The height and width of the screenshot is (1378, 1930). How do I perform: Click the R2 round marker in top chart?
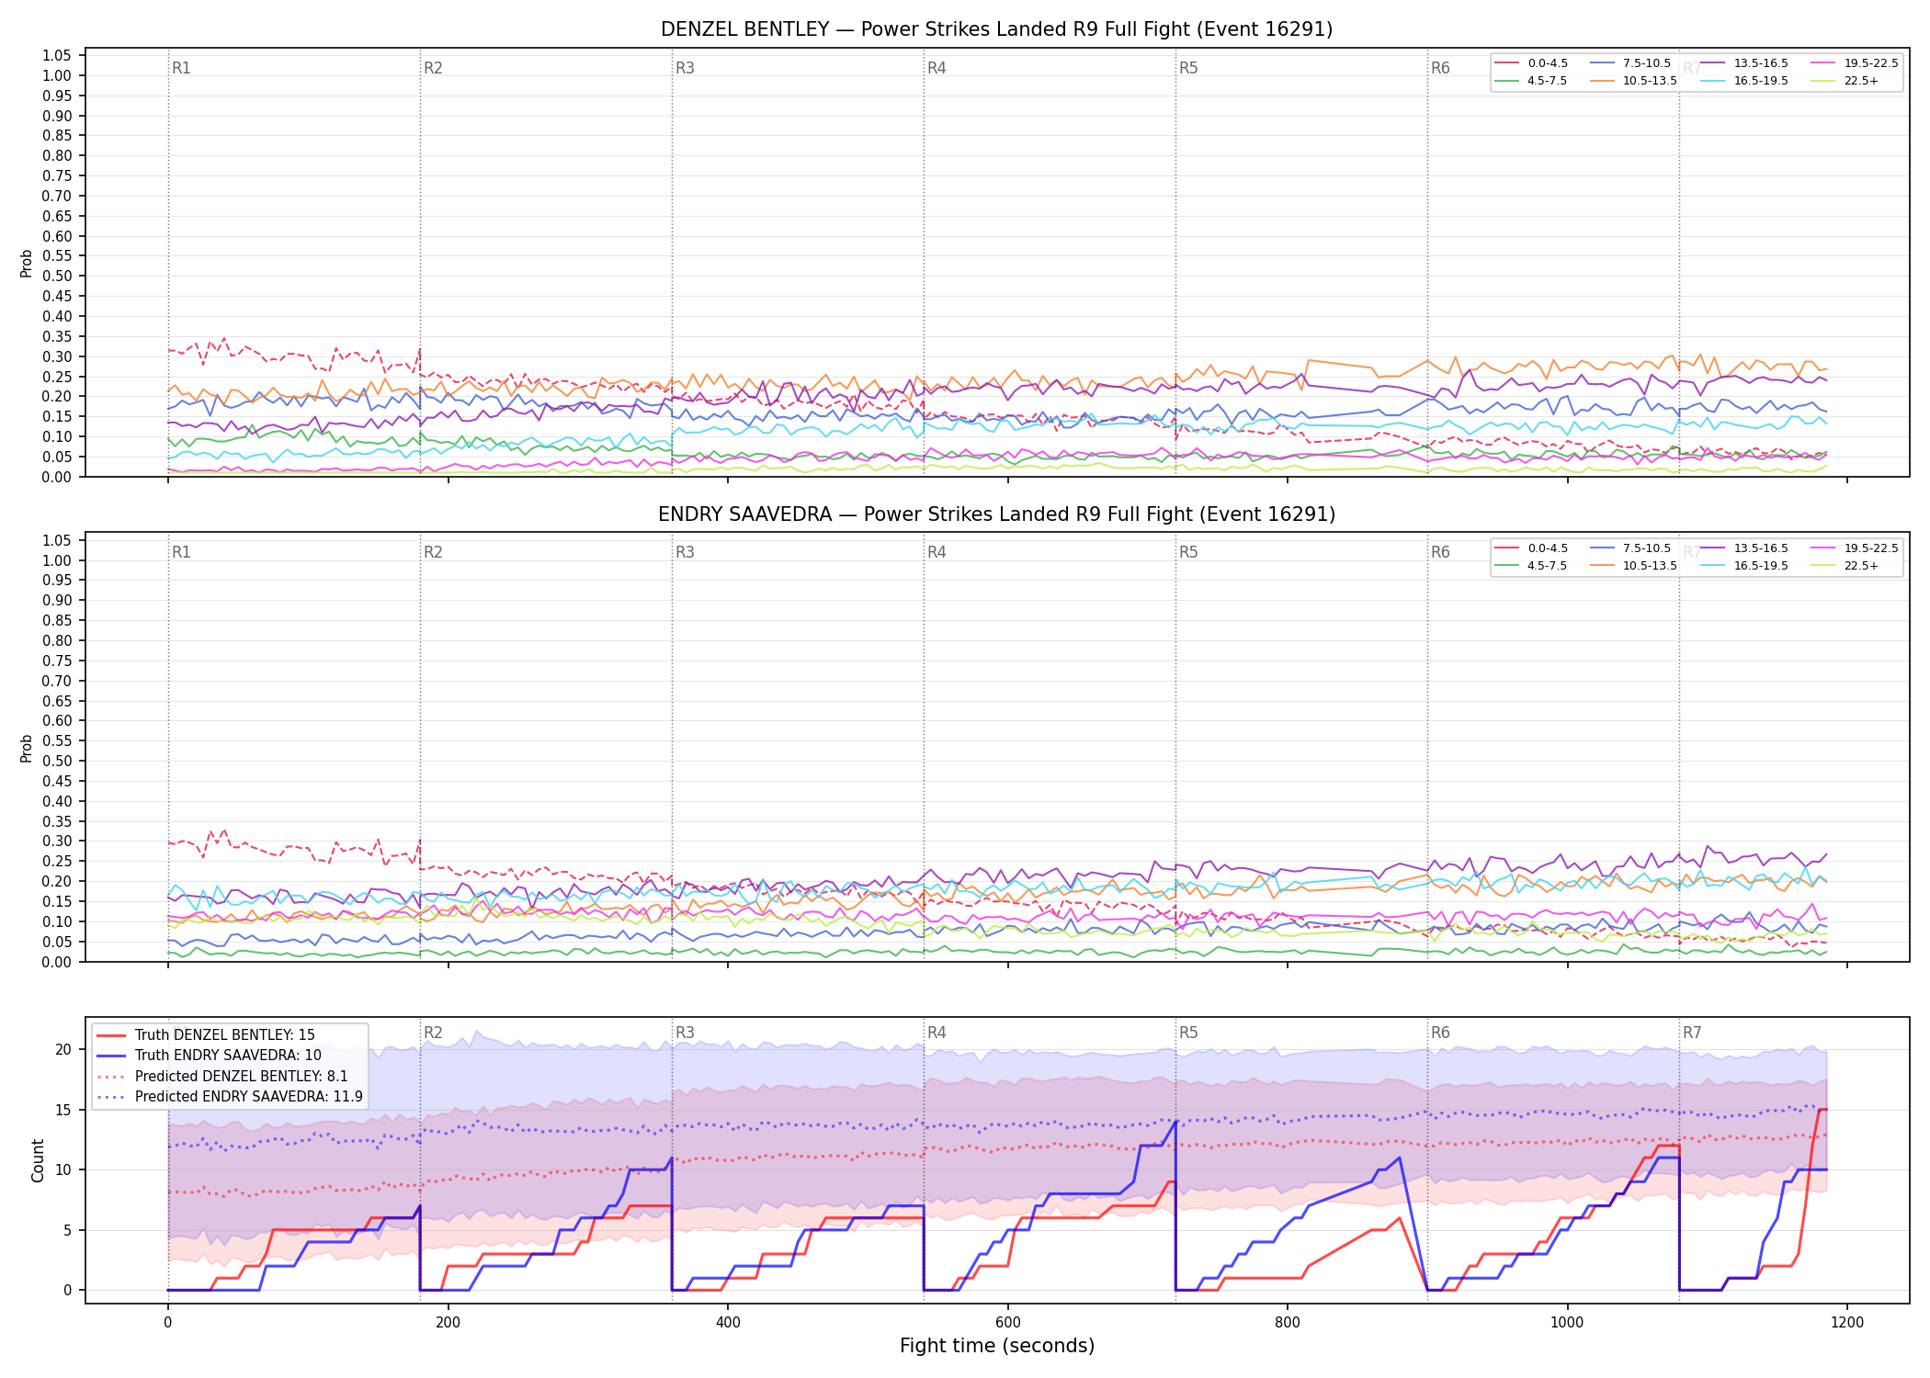(433, 68)
